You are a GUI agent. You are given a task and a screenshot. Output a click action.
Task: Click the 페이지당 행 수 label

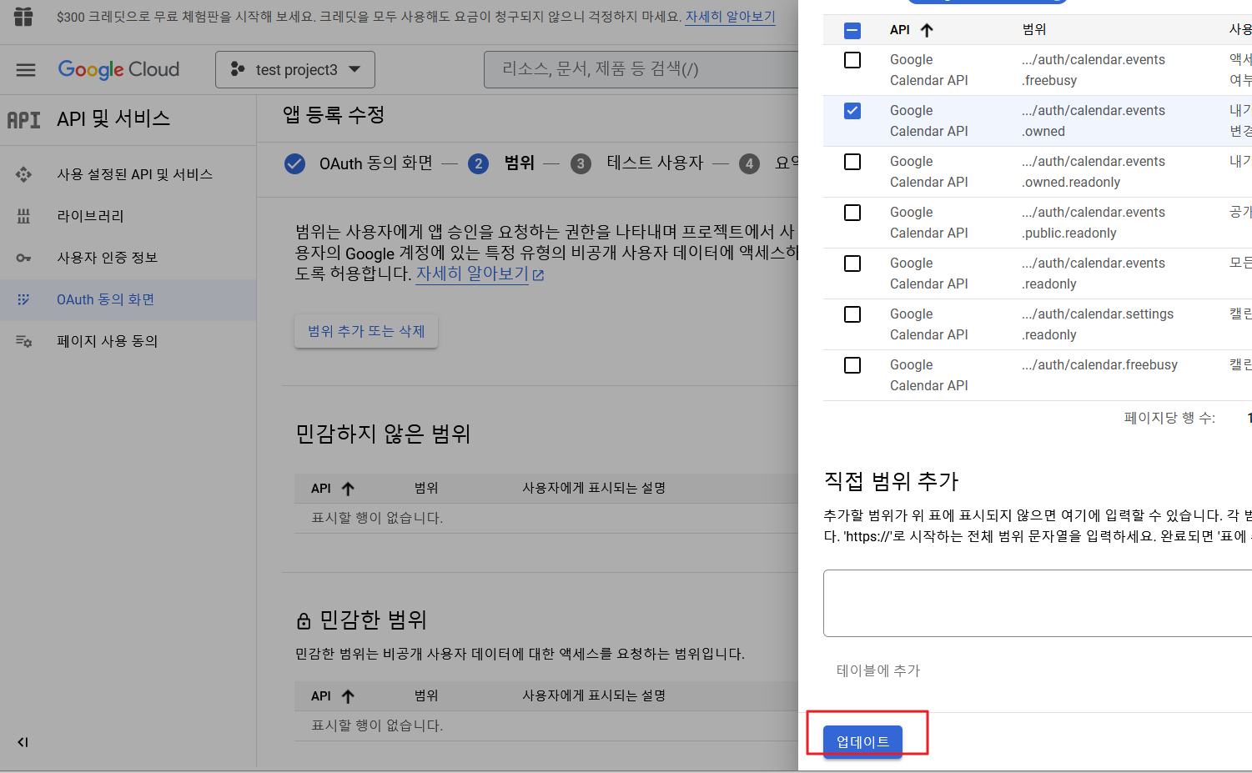click(1169, 418)
